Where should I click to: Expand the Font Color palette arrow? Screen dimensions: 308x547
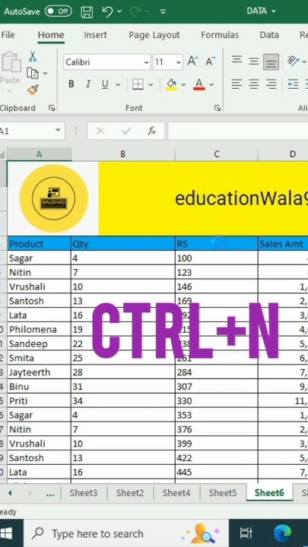(x=211, y=84)
